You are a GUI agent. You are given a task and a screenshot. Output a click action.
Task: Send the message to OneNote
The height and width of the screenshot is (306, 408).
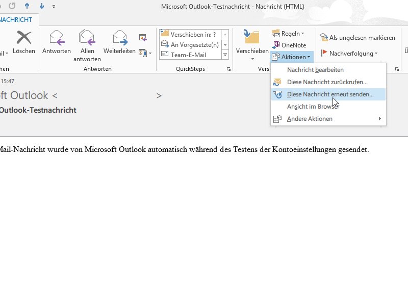click(x=289, y=45)
